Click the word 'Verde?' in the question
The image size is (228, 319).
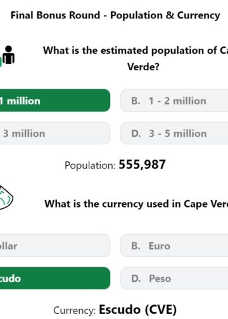(143, 67)
